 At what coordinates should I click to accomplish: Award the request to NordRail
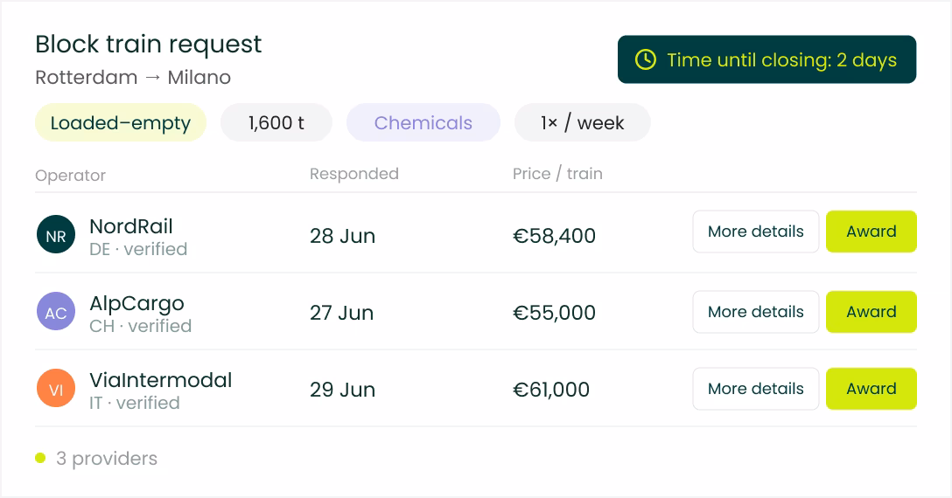(x=871, y=232)
